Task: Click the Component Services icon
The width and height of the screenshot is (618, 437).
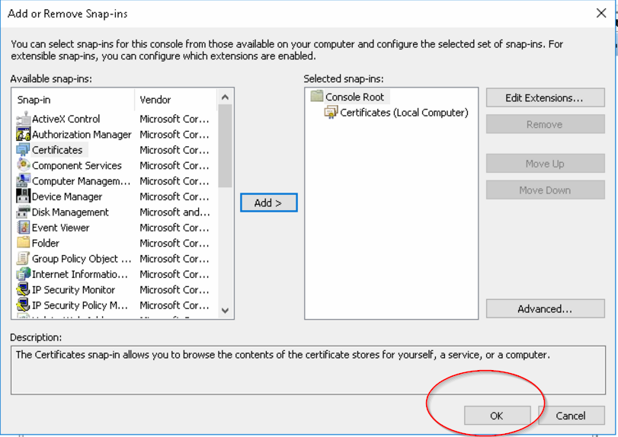Action: [x=24, y=165]
